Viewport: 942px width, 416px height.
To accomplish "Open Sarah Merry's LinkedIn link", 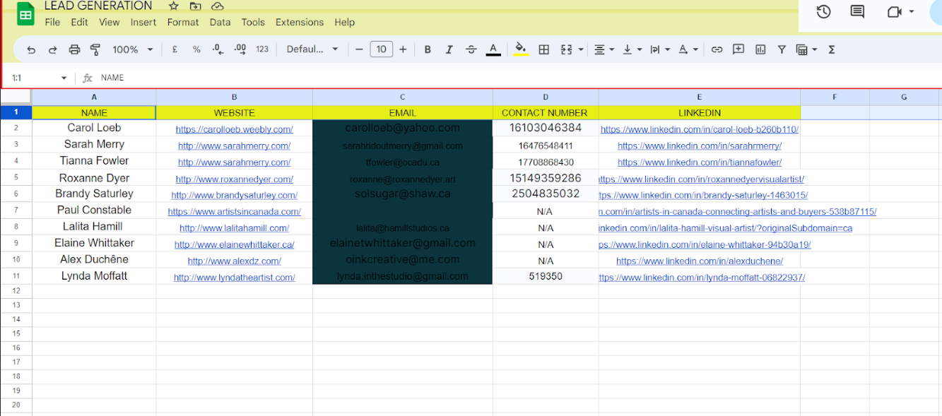I will tap(699, 146).
